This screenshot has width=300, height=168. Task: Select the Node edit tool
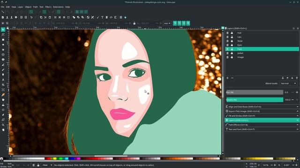pyautogui.click(x=3, y=35)
